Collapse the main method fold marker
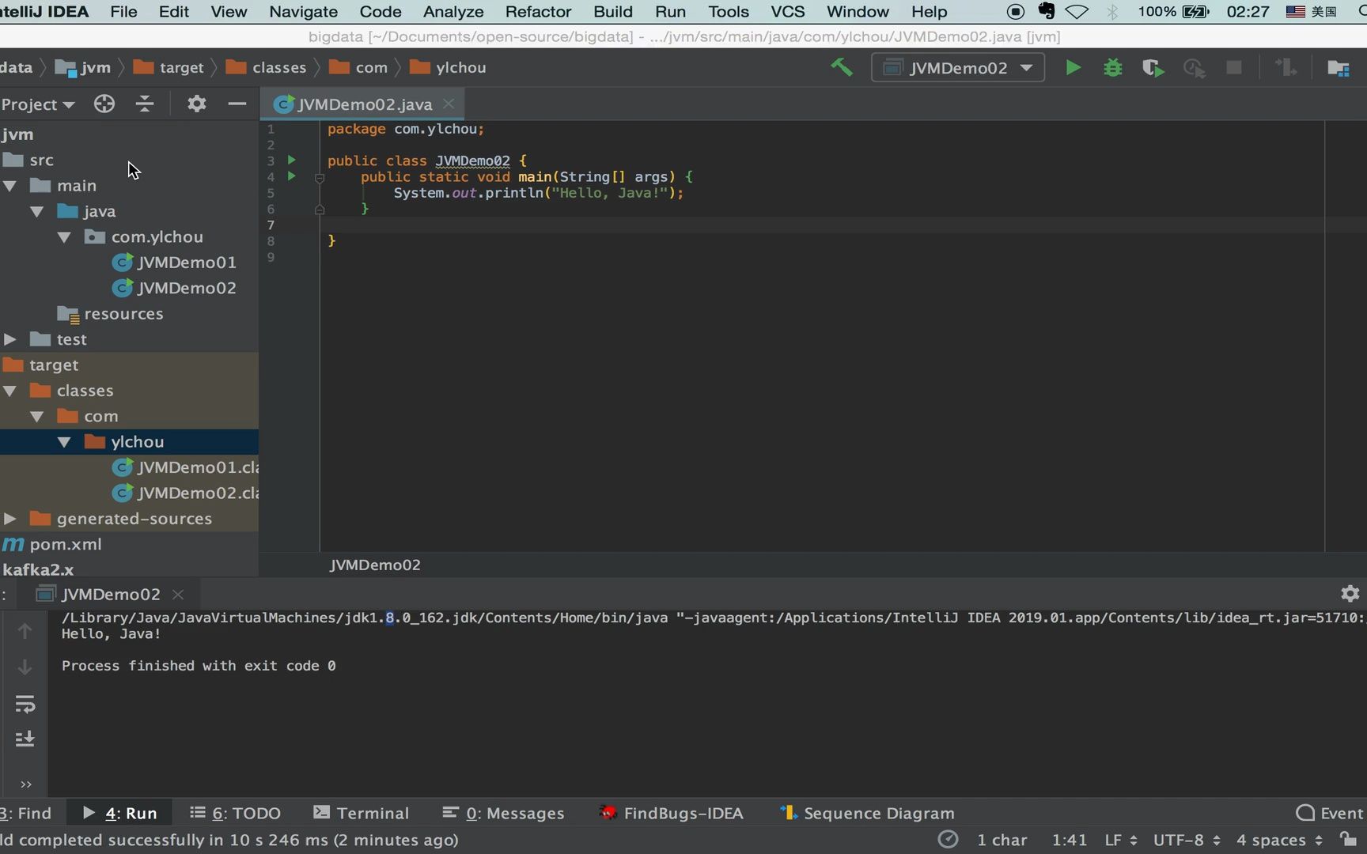Screen dimensions: 1367x854 (320, 178)
